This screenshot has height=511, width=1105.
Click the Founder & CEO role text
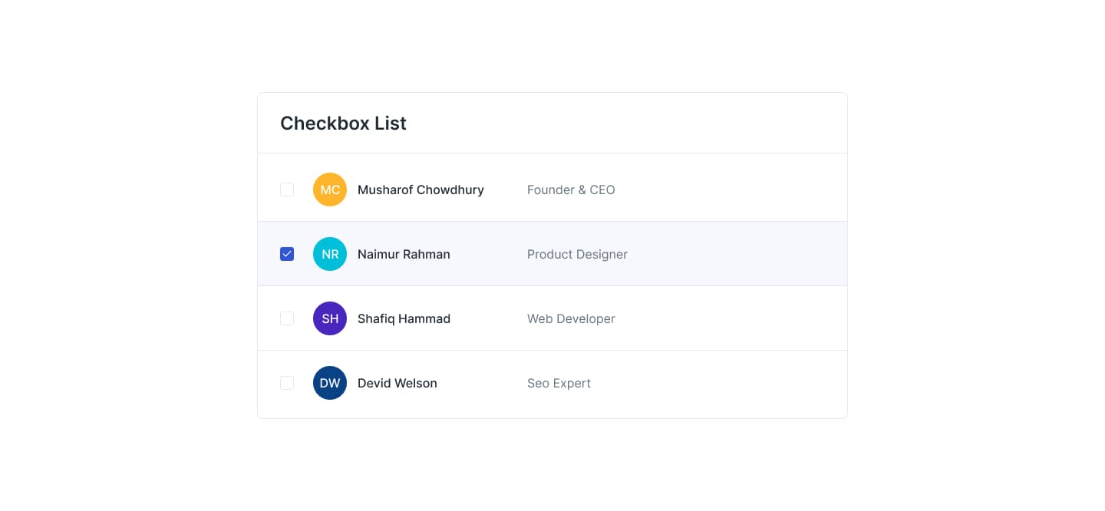[x=571, y=190]
